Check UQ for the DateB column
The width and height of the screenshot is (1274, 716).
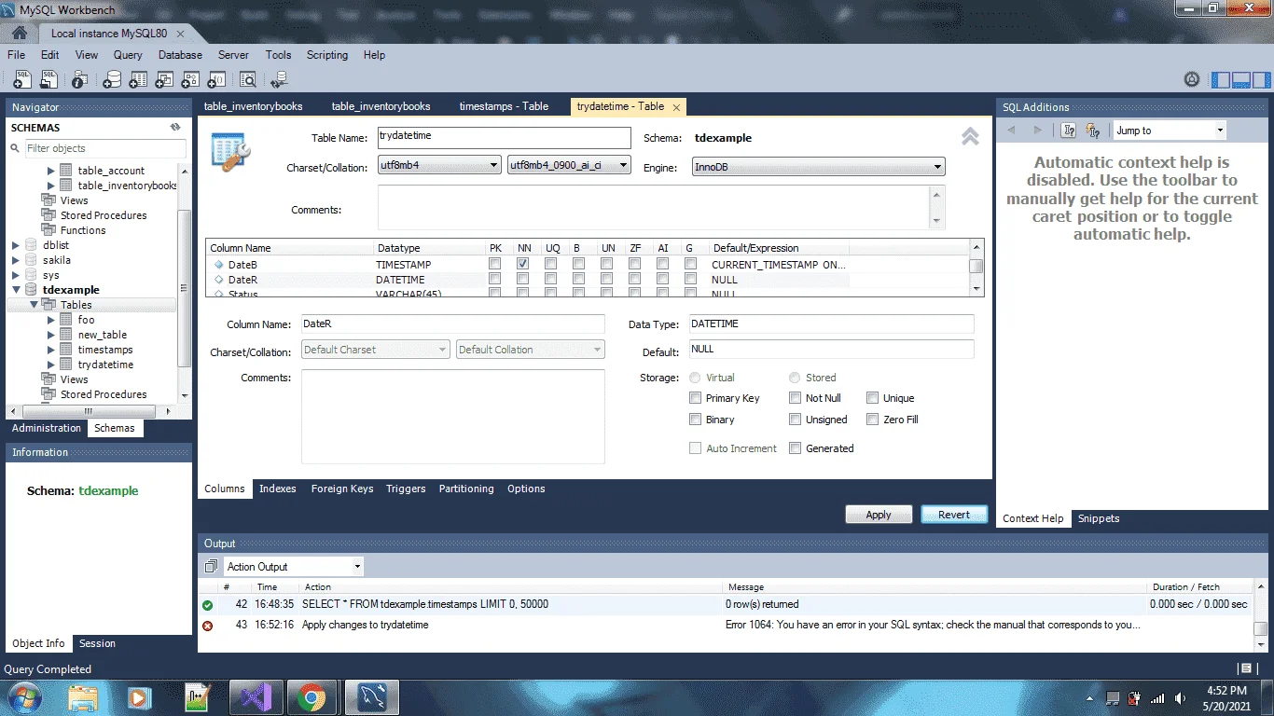(x=551, y=265)
